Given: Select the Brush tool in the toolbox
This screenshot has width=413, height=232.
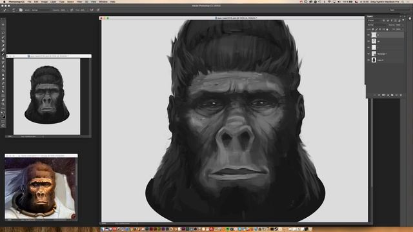Looking at the screenshot, I should coord(3,54).
